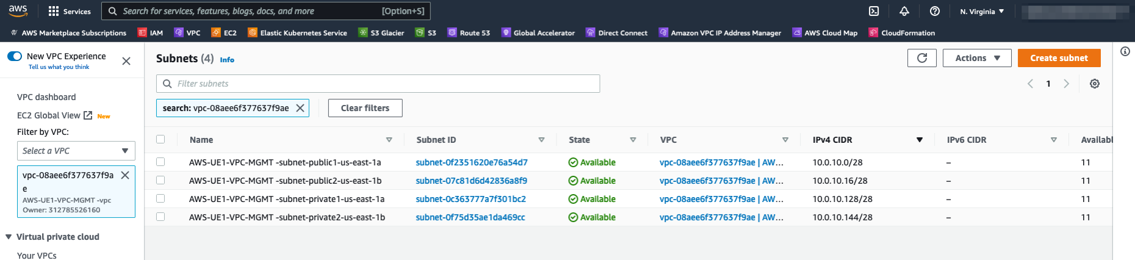
Task: Select page 1 in the pagination
Action: [x=1048, y=84]
